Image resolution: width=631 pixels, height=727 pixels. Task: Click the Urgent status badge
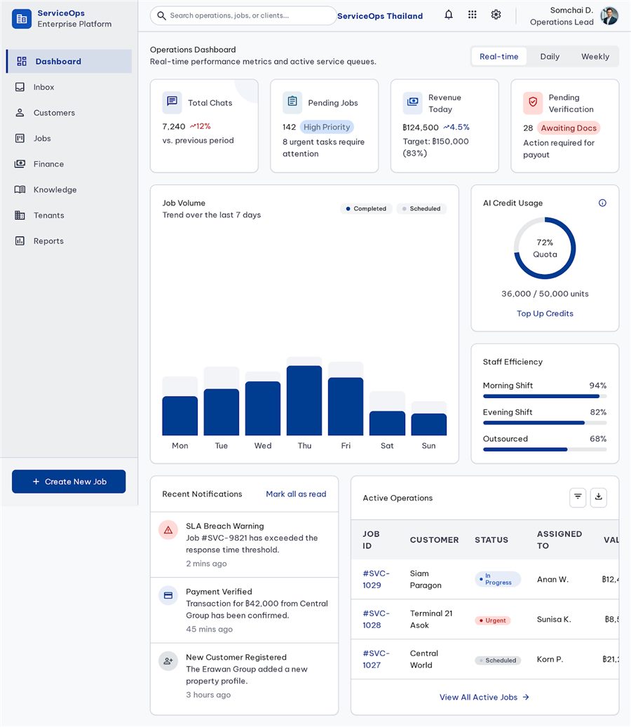492,620
